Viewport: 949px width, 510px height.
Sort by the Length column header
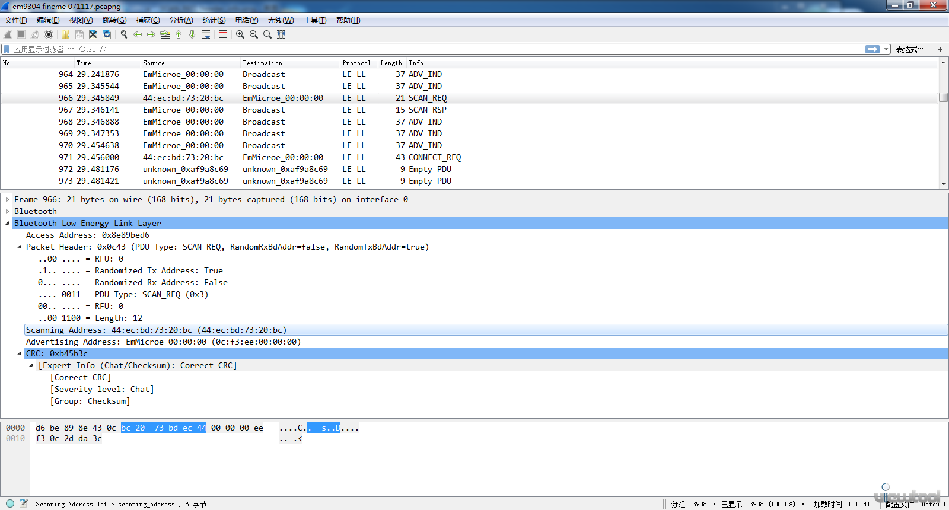coord(391,63)
